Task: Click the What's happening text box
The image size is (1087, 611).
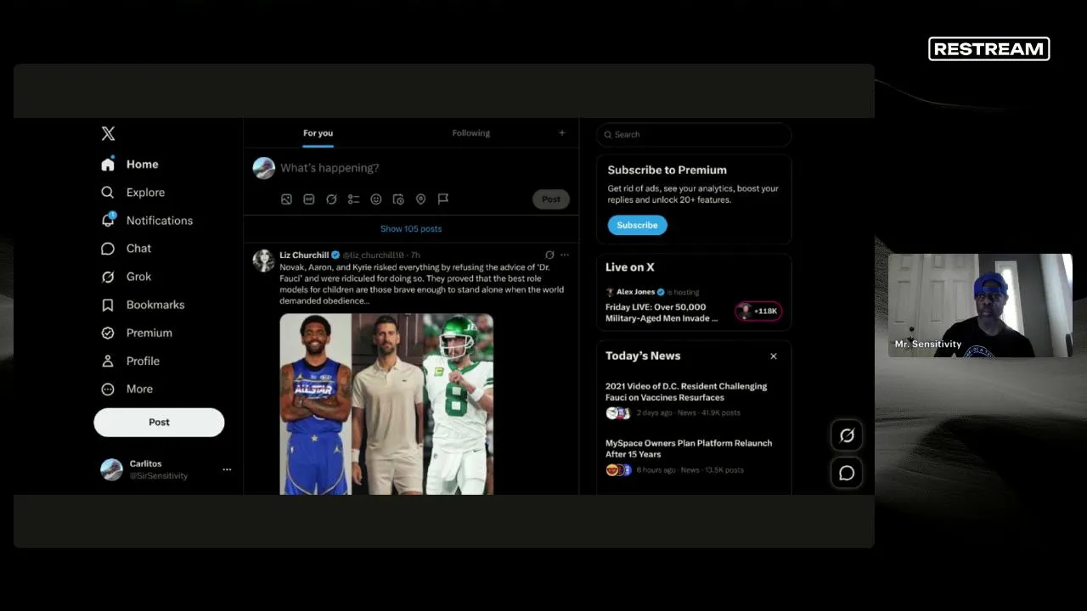Action: coord(329,168)
